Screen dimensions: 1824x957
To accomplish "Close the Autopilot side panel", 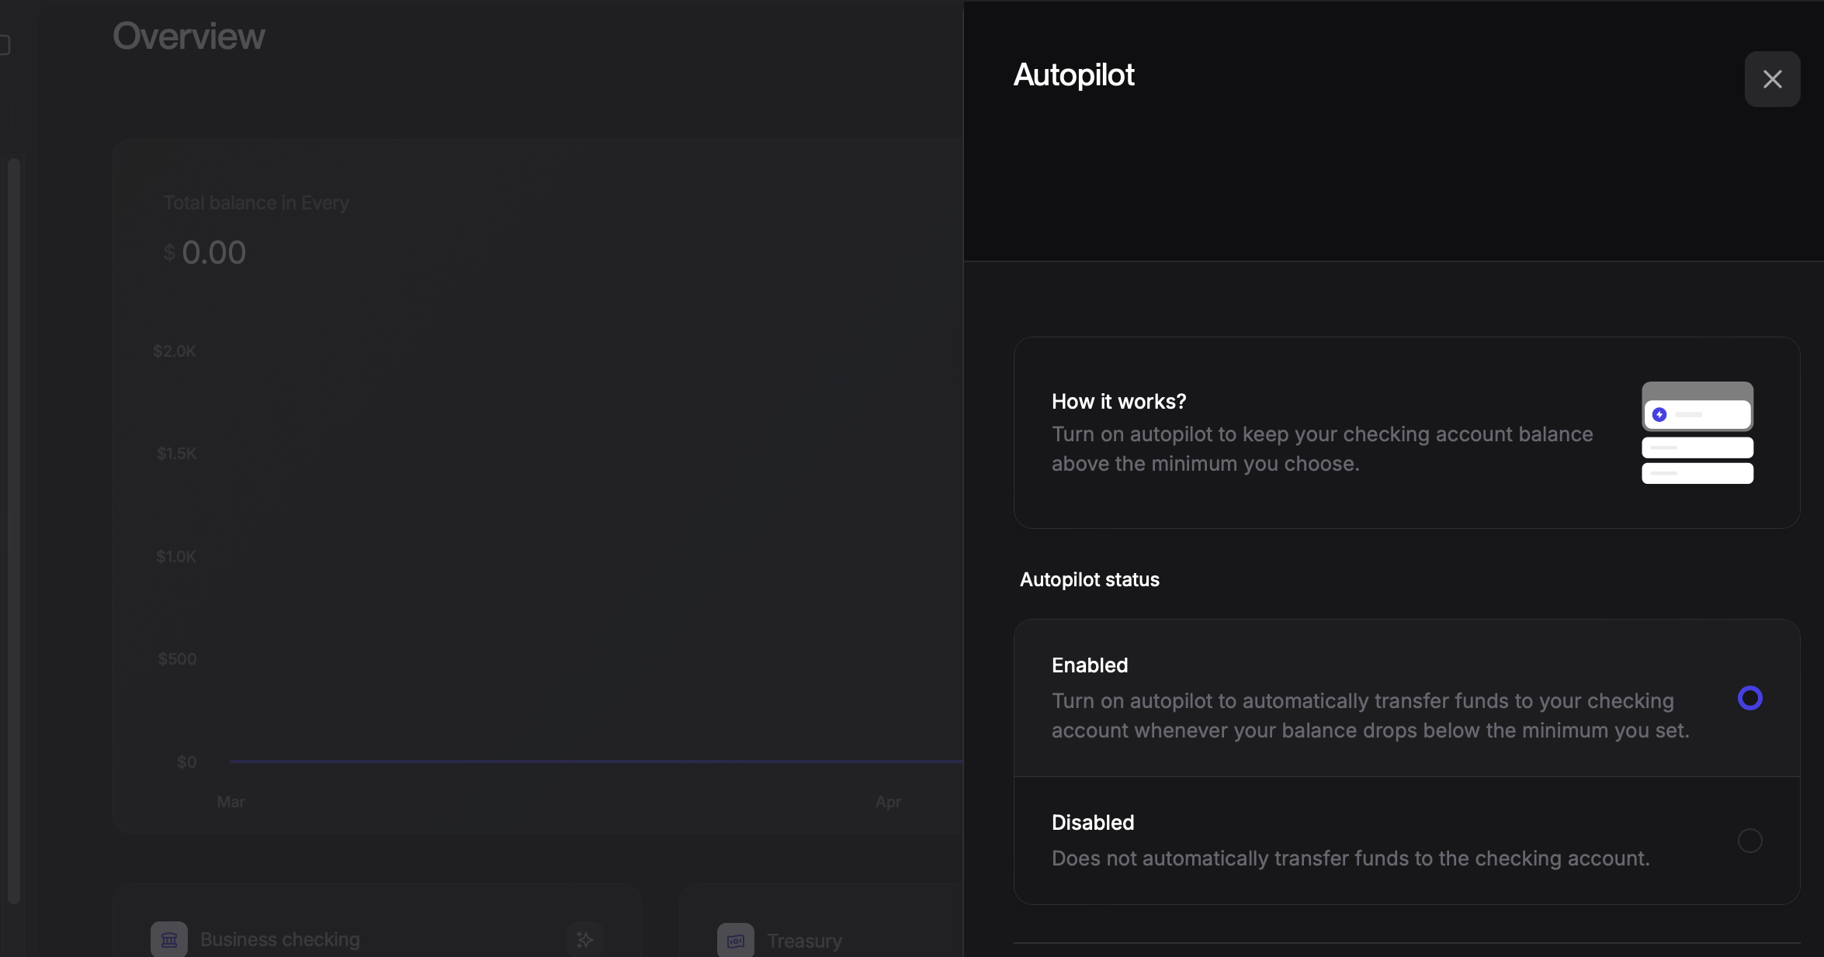I will (x=1772, y=79).
